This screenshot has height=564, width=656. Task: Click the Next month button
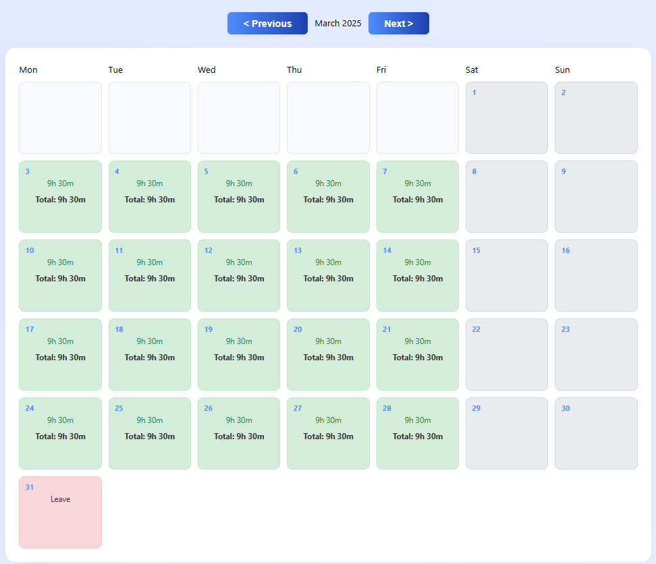[398, 23]
